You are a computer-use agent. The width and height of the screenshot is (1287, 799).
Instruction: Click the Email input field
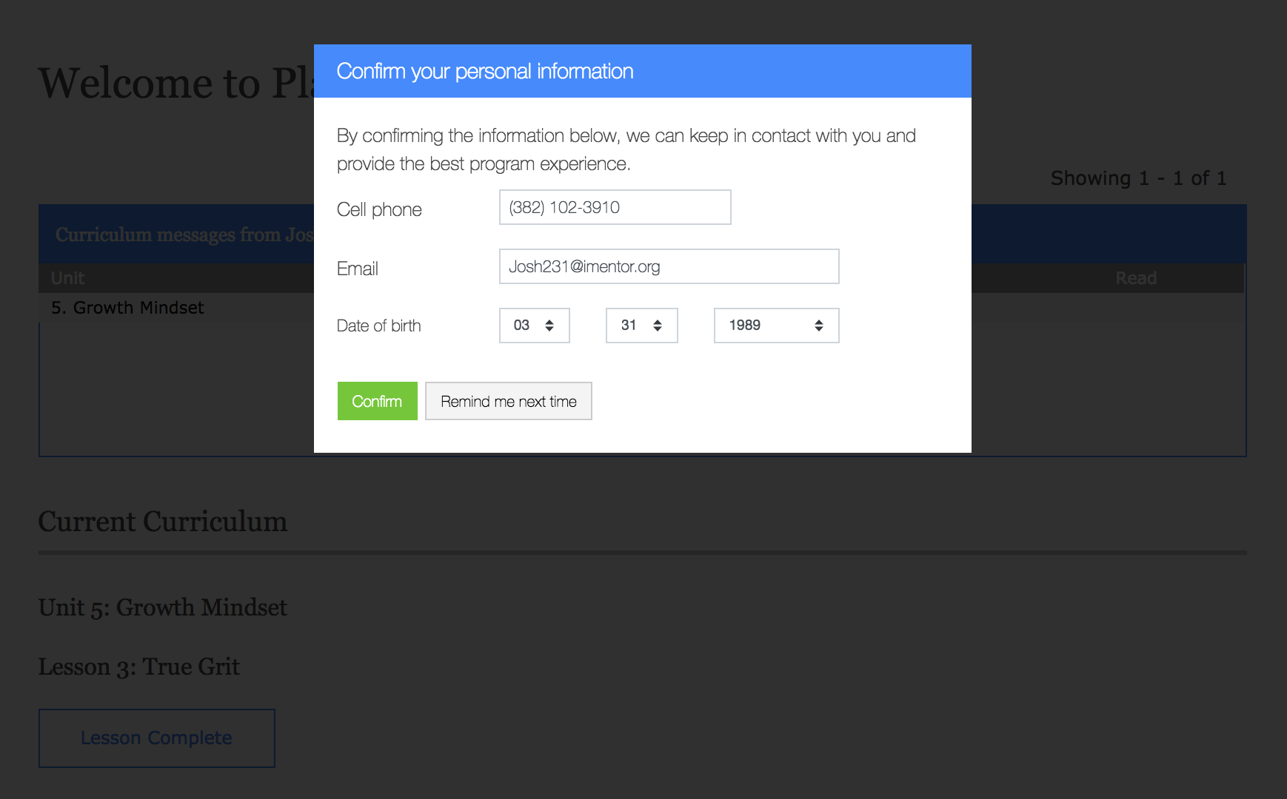(x=668, y=266)
